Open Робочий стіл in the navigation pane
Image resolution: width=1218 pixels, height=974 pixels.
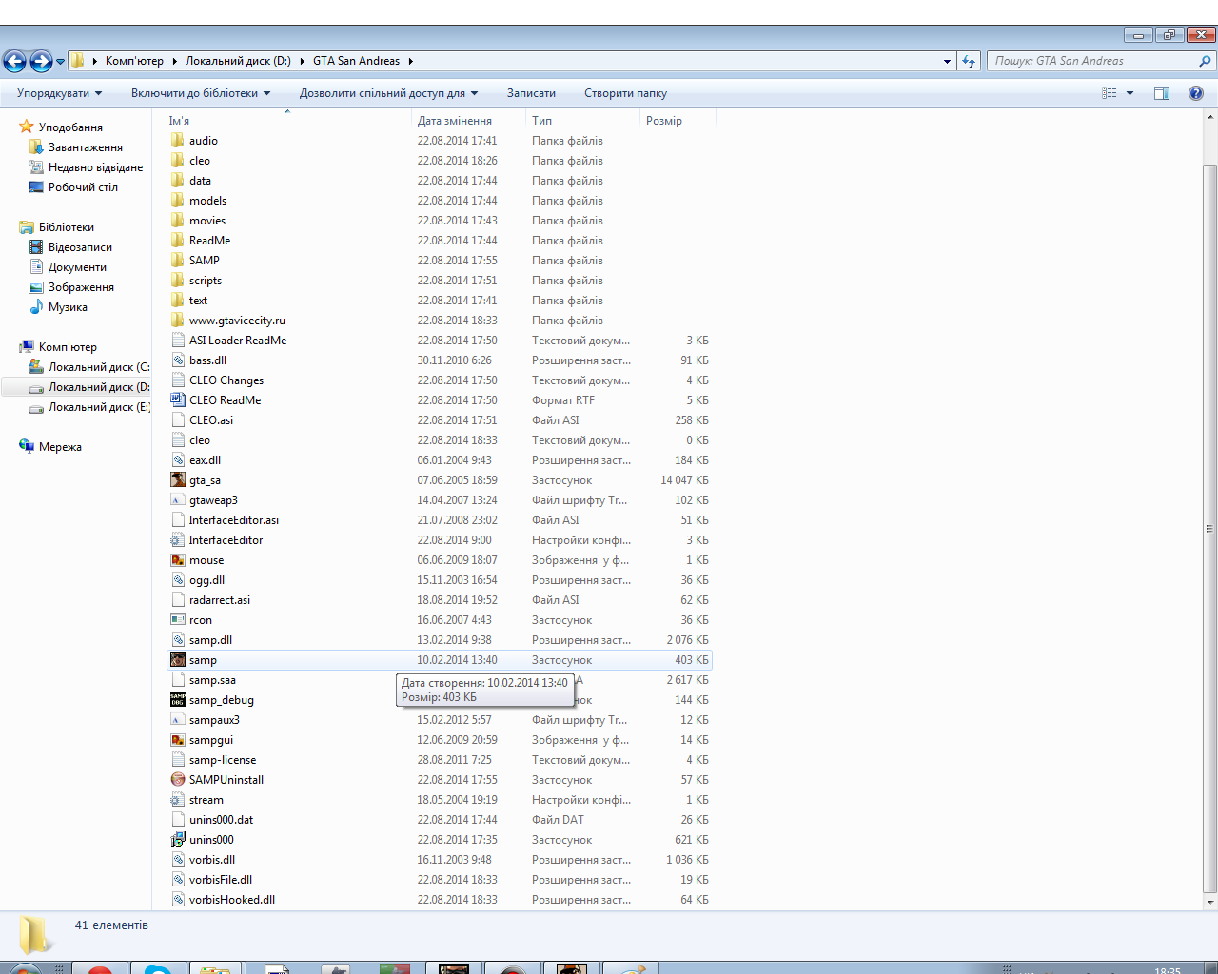click(x=83, y=187)
